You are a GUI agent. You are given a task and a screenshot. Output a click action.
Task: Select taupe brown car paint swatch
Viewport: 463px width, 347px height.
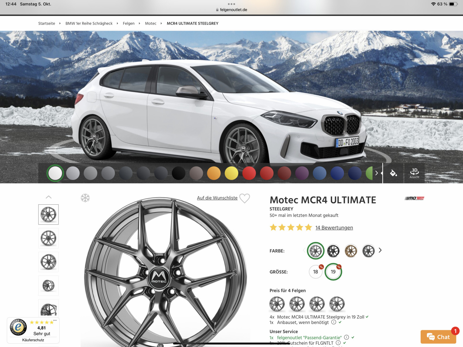tap(196, 173)
